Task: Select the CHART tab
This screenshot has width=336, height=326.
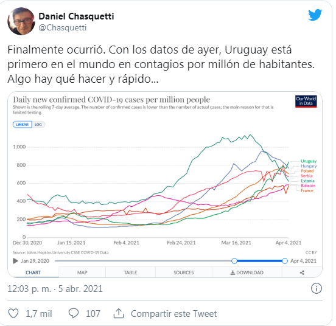Action: pos(33,272)
